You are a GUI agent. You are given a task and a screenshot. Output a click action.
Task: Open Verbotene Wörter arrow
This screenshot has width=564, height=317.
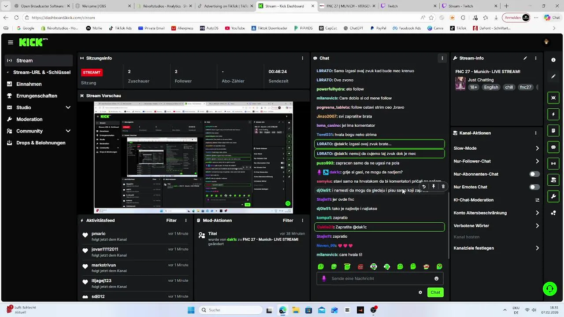[537, 226]
